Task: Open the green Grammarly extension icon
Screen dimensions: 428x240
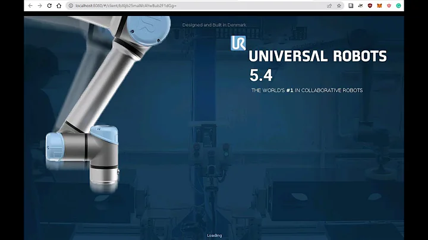Action: tap(398, 6)
